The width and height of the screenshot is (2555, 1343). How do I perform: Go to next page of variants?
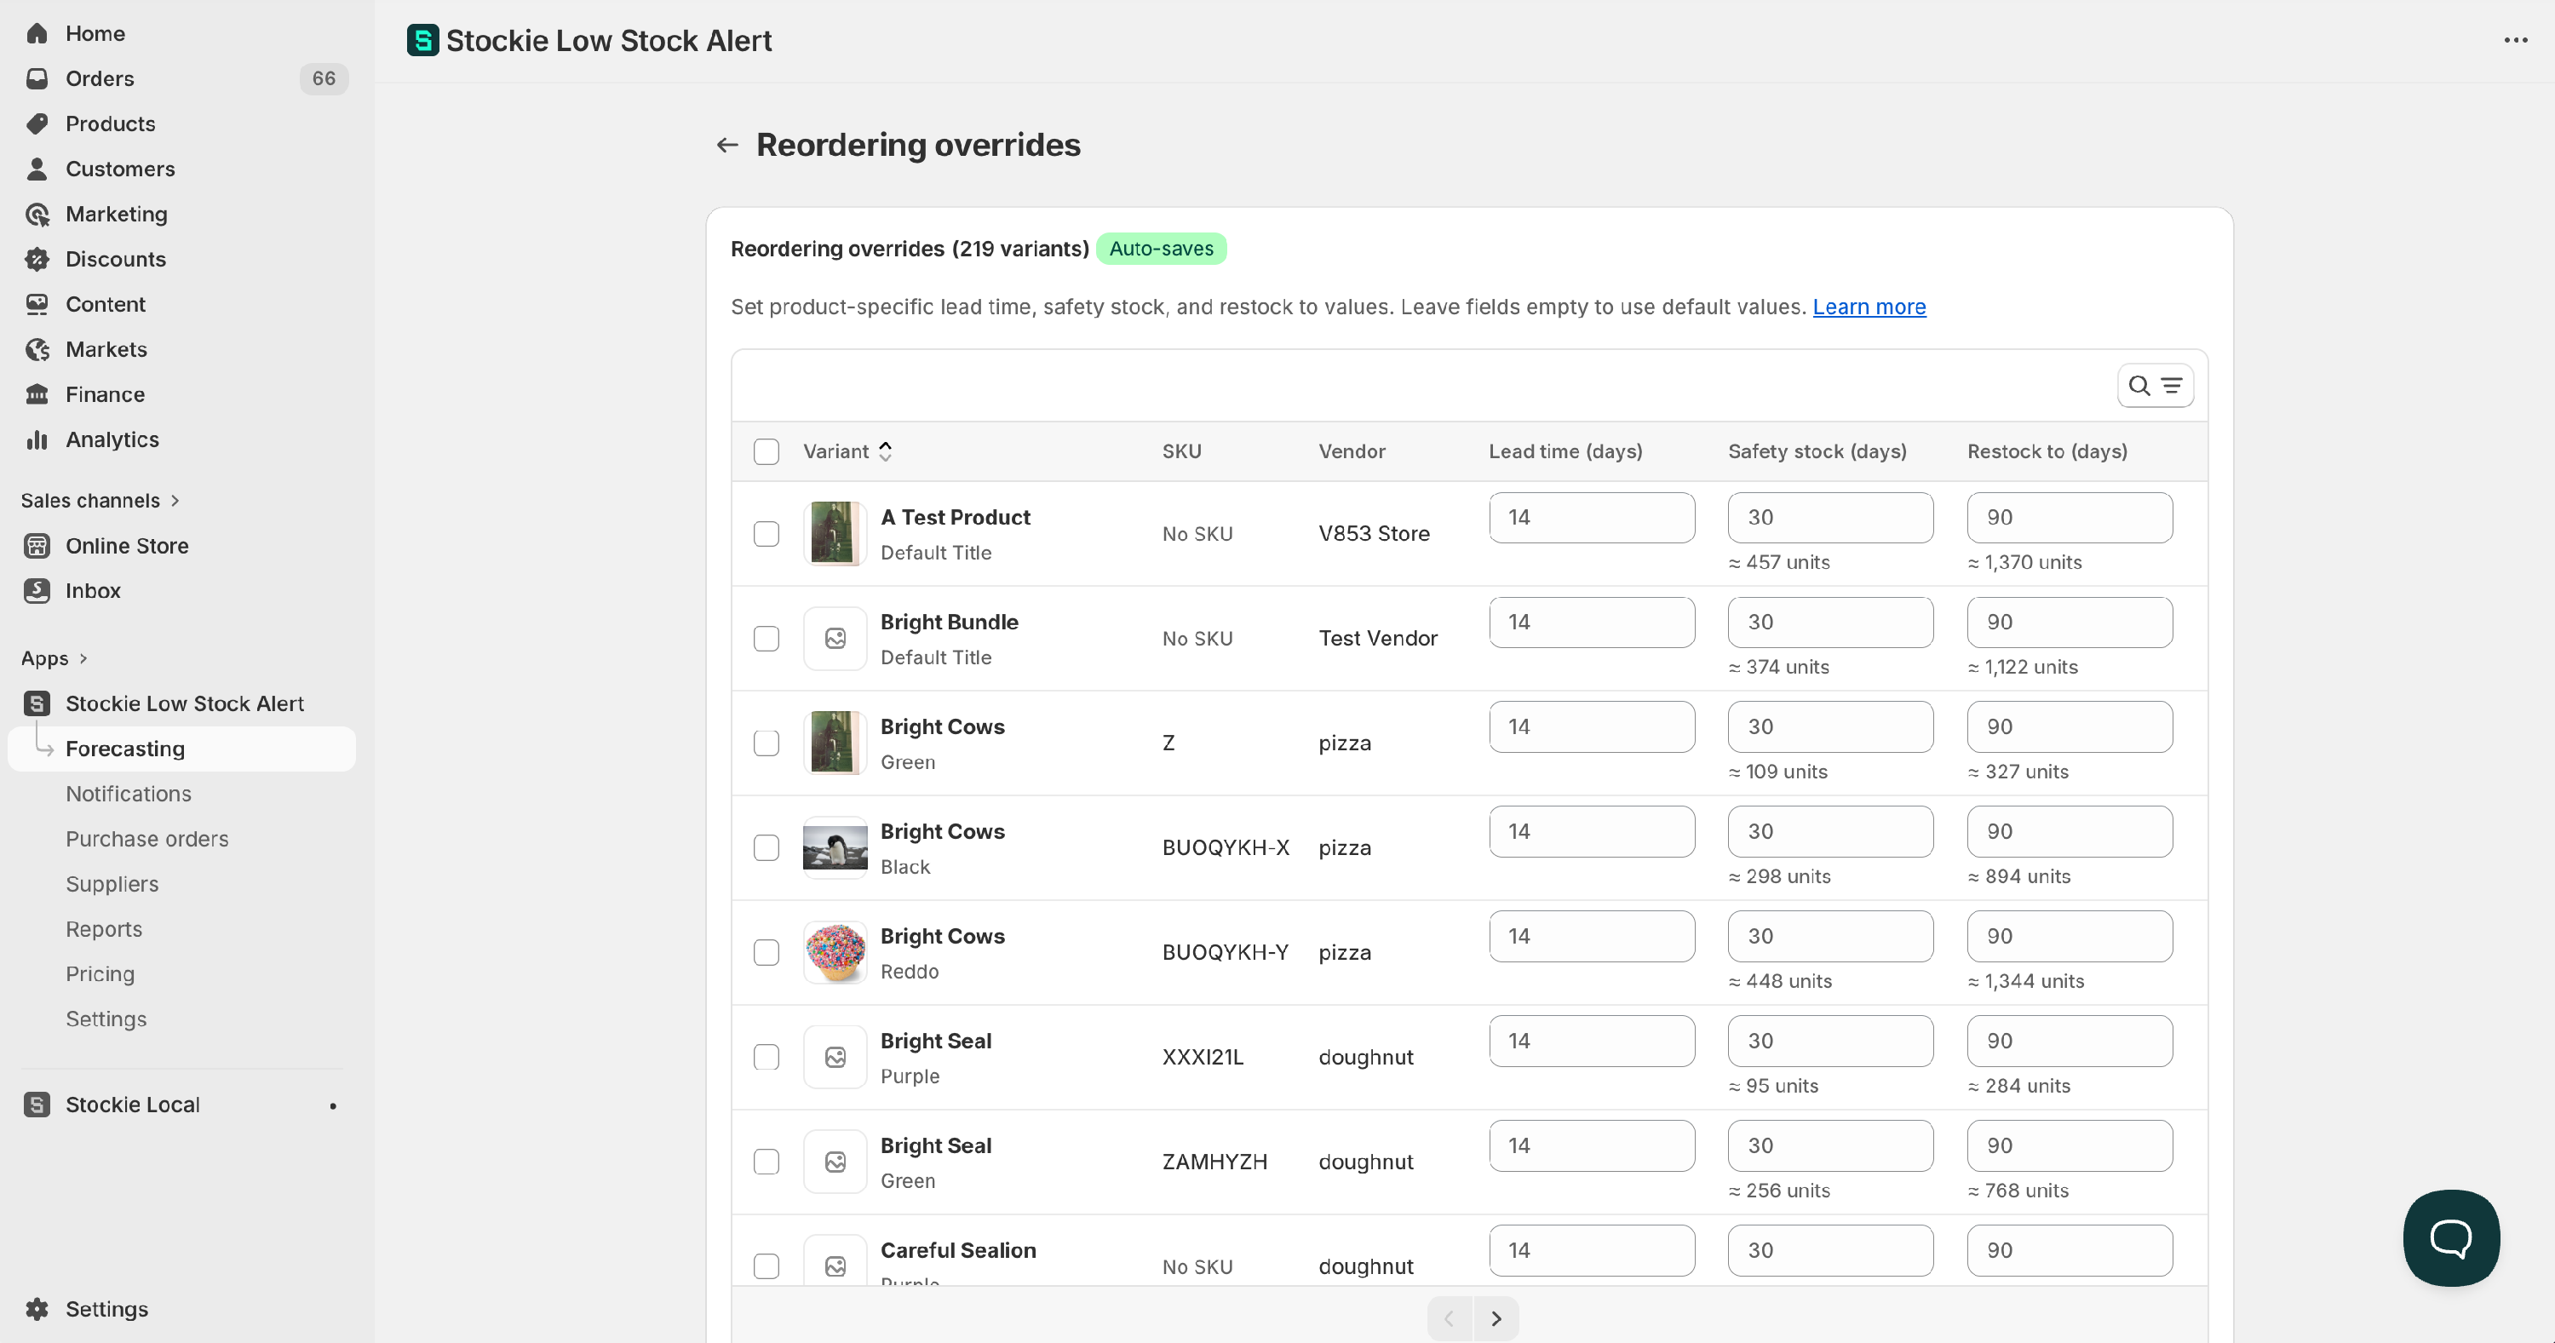(x=1496, y=1318)
